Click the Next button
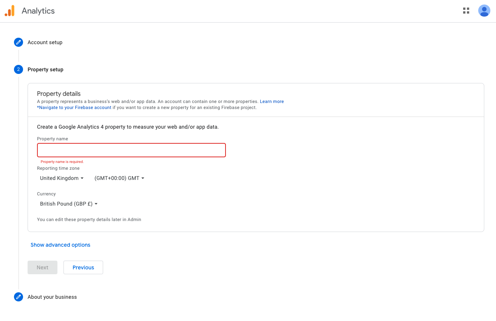496x321 pixels. coord(42,267)
